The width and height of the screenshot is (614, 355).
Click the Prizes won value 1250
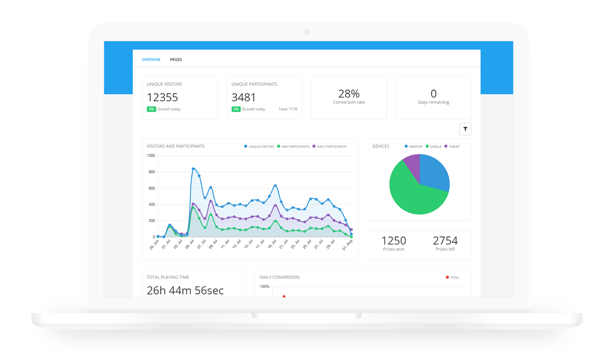(393, 241)
